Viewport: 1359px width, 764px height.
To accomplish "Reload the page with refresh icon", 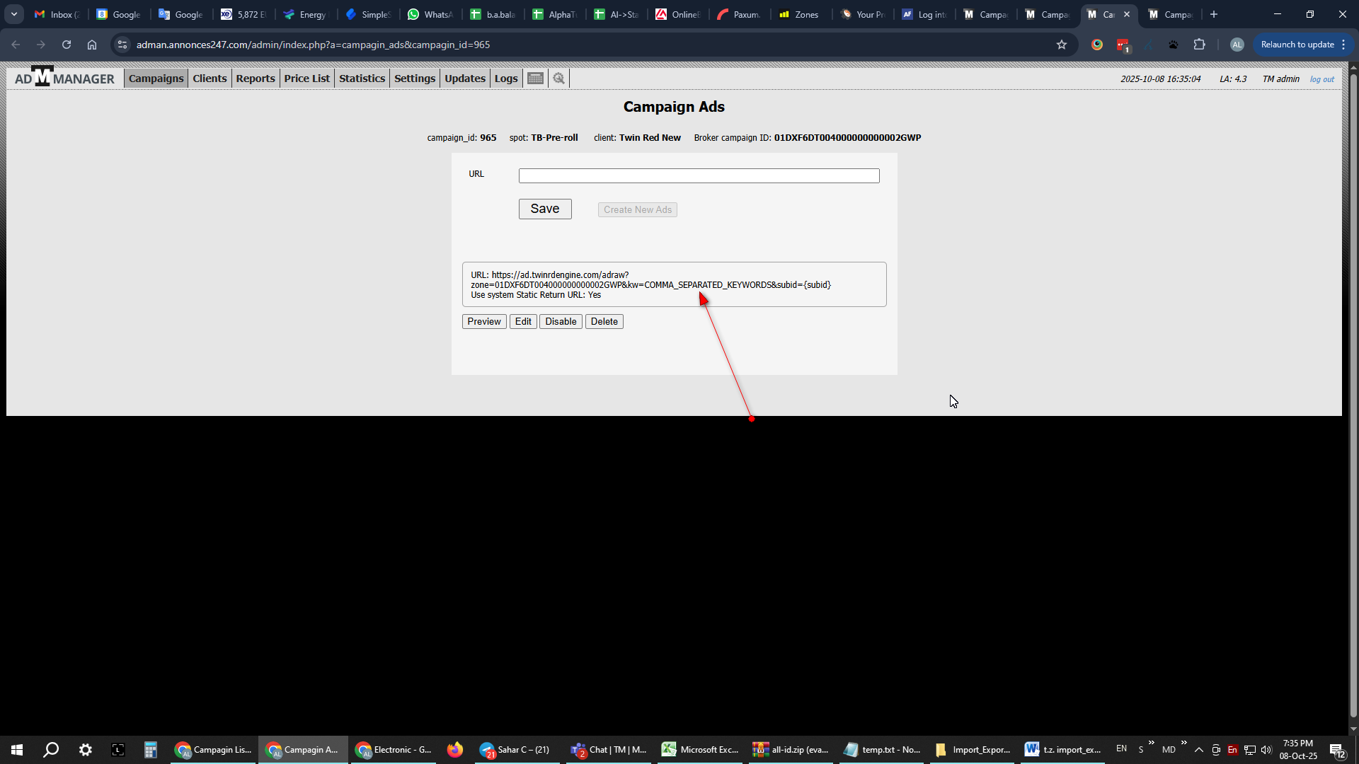I will (x=67, y=45).
